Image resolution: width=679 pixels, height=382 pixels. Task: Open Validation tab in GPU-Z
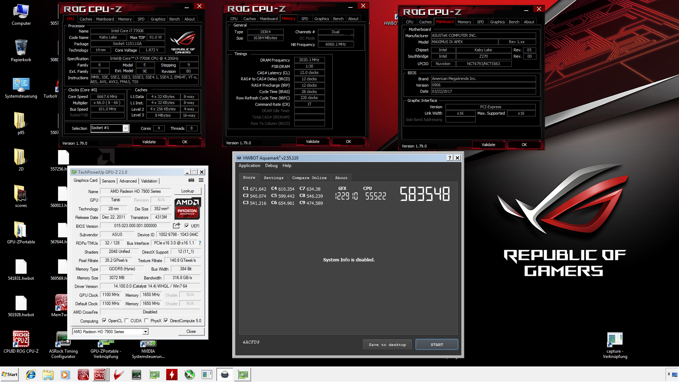[x=149, y=181]
